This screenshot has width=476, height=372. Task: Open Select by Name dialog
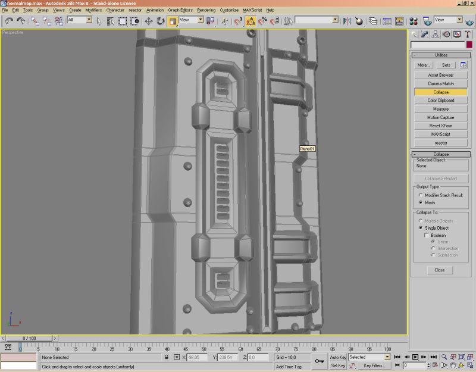[111, 20]
